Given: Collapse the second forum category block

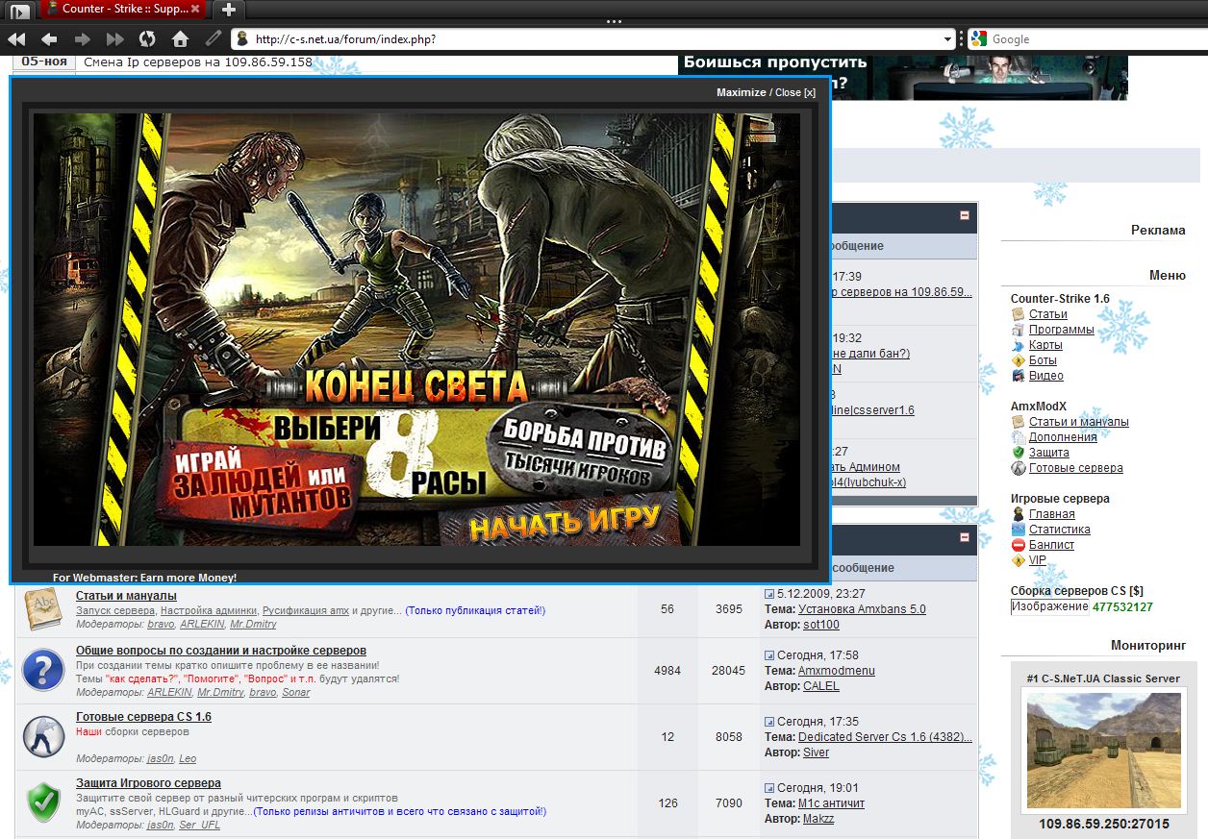Looking at the screenshot, I should [965, 536].
